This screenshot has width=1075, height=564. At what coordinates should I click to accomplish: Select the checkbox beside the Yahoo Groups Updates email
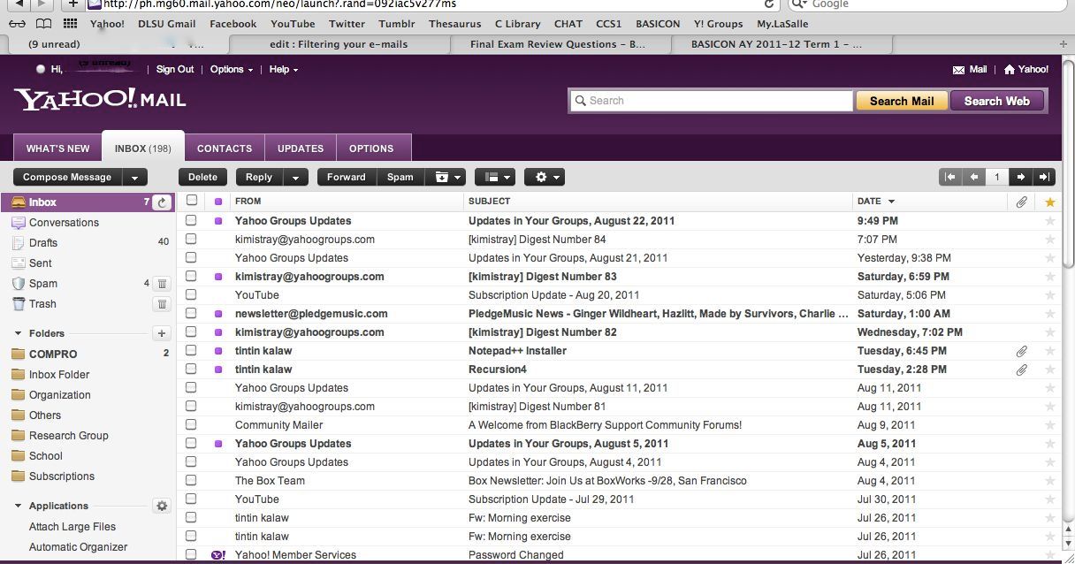(191, 221)
